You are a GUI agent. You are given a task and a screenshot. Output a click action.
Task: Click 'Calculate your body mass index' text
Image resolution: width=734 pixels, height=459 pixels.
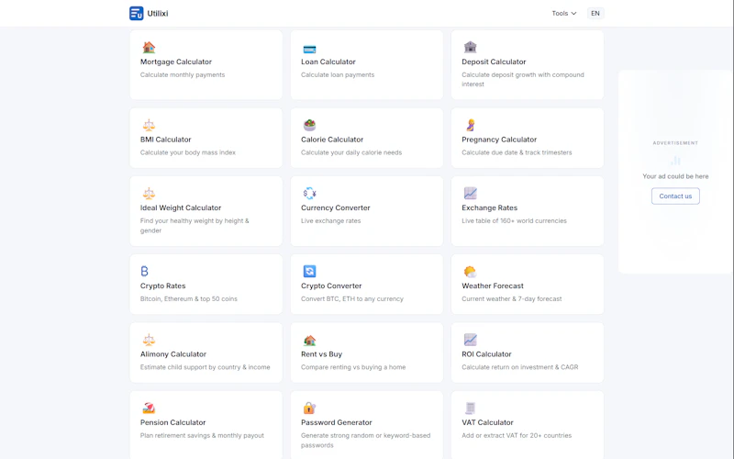point(188,152)
